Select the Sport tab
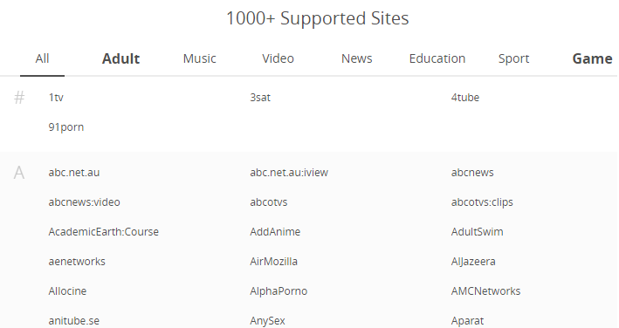 pyautogui.click(x=513, y=58)
